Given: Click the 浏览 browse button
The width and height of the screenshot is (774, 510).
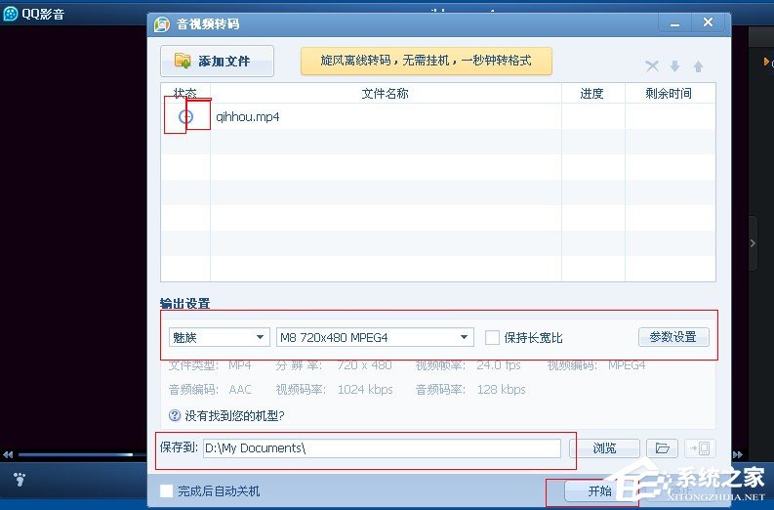Looking at the screenshot, I should point(605,448).
